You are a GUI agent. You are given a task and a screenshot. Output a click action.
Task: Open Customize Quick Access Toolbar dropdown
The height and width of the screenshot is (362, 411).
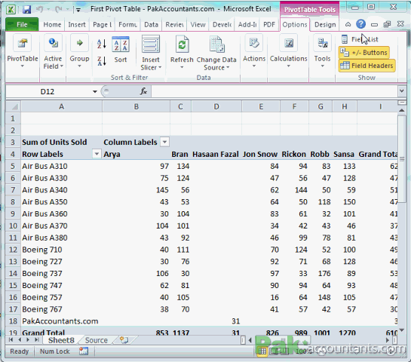78,10
